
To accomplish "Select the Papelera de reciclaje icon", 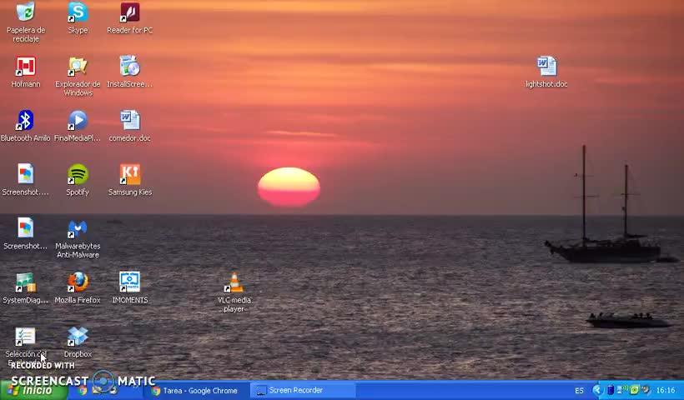I will (26, 14).
